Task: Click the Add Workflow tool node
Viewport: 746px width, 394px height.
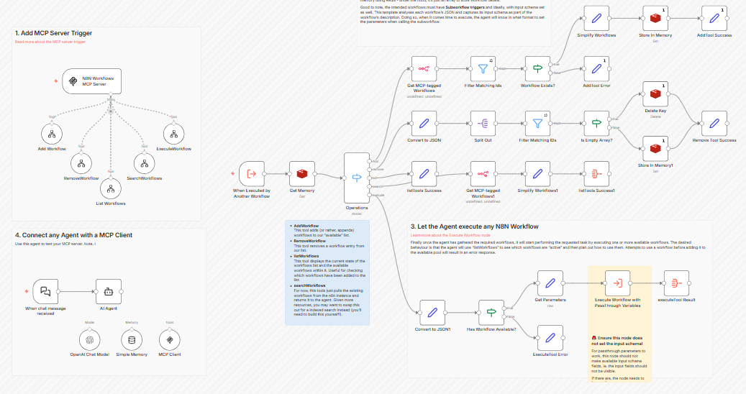Action: (x=52, y=134)
